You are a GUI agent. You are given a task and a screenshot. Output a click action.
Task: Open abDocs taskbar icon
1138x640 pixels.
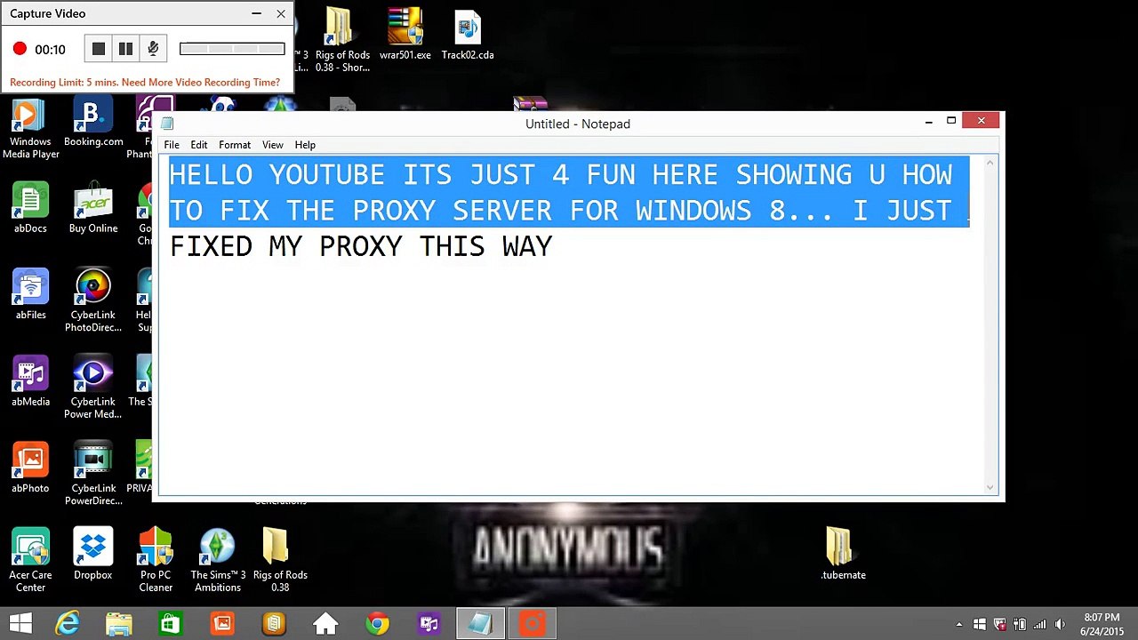point(274,624)
